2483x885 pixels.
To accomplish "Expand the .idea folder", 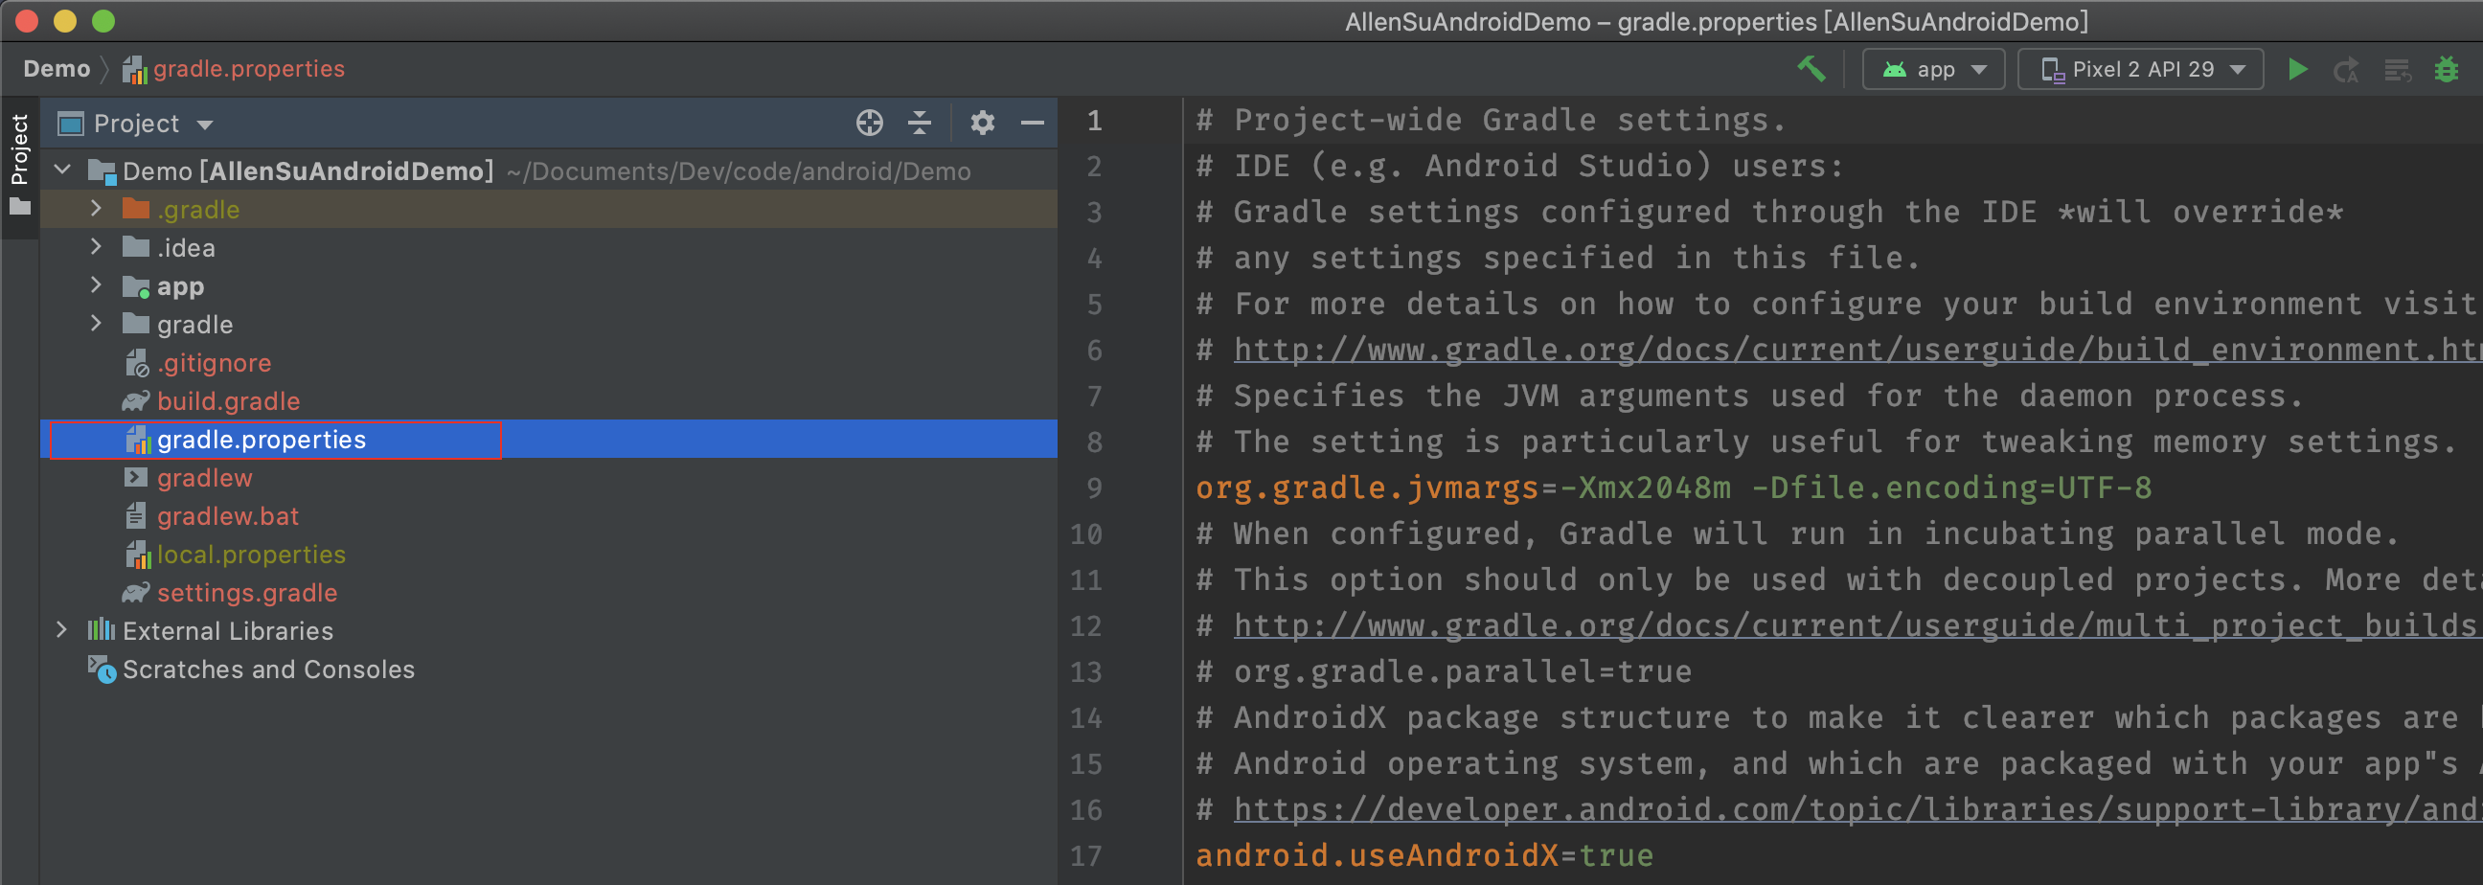I will pos(96,247).
